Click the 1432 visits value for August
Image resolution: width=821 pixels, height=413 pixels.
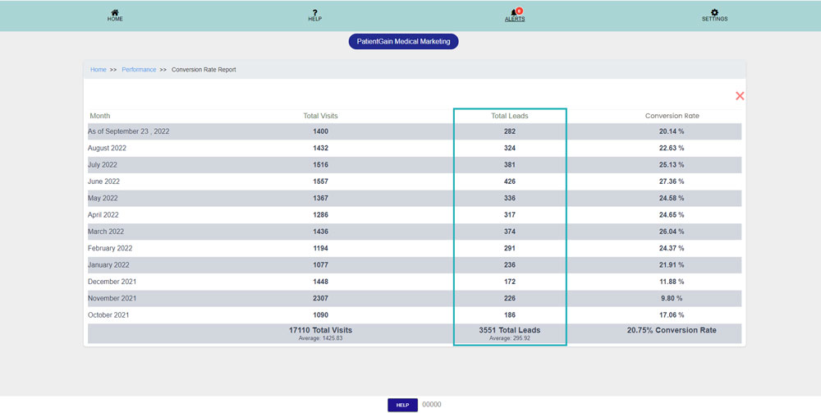click(320, 148)
